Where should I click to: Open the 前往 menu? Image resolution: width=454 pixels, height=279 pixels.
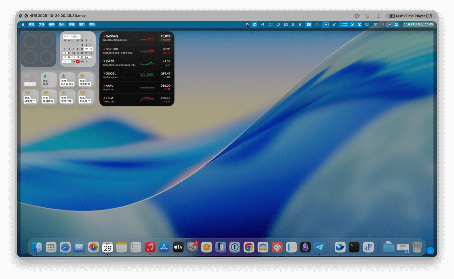[72, 24]
